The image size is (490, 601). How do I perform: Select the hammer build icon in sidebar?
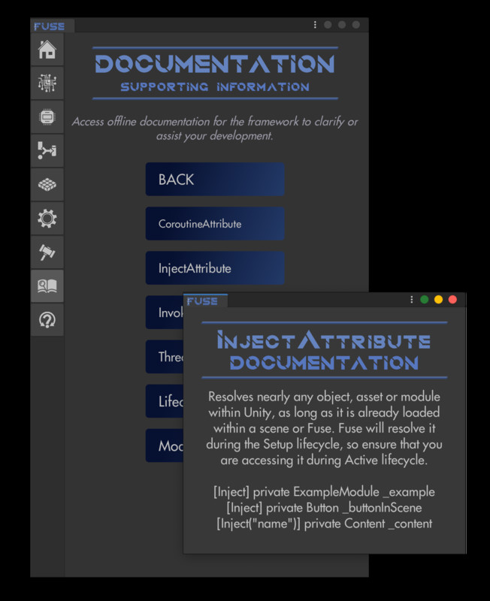tap(47, 252)
